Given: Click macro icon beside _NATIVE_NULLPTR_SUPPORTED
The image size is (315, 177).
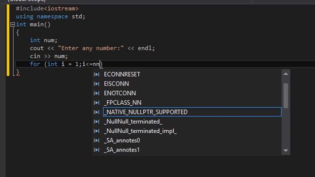Looking at the screenshot, I should point(96,112).
